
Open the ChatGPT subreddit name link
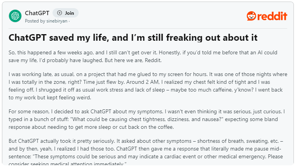(x=37, y=13)
